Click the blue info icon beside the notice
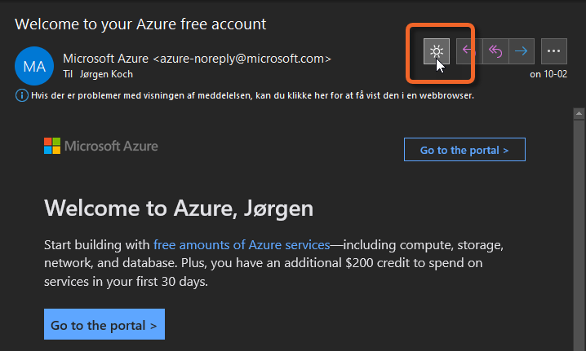This screenshot has height=351, width=586. pyautogui.click(x=22, y=95)
